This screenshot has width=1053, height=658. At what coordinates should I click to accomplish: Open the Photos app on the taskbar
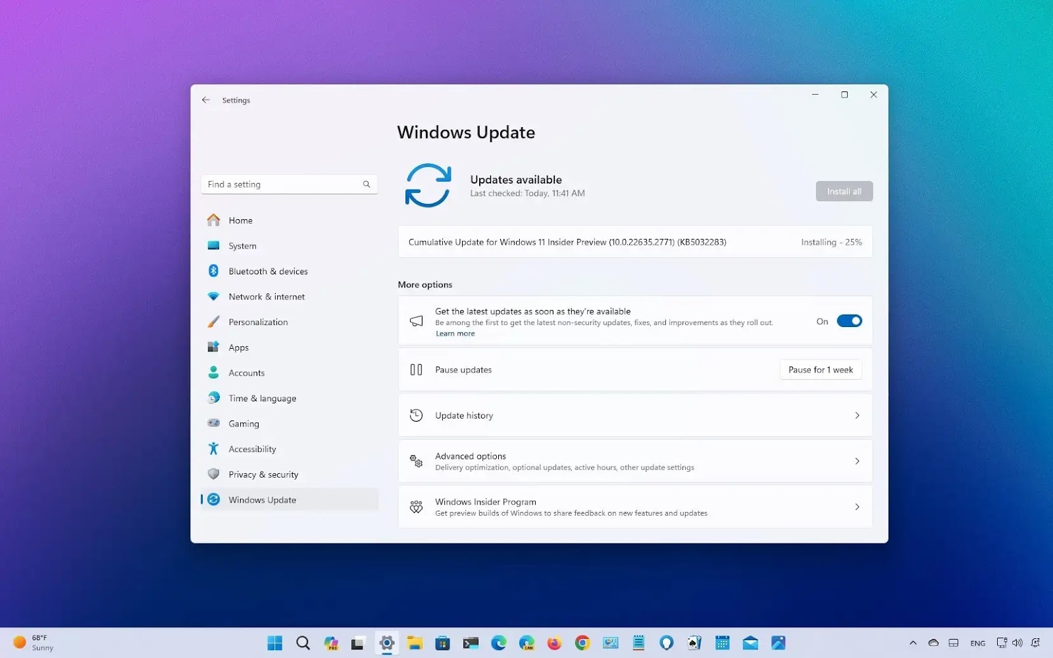point(779,643)
